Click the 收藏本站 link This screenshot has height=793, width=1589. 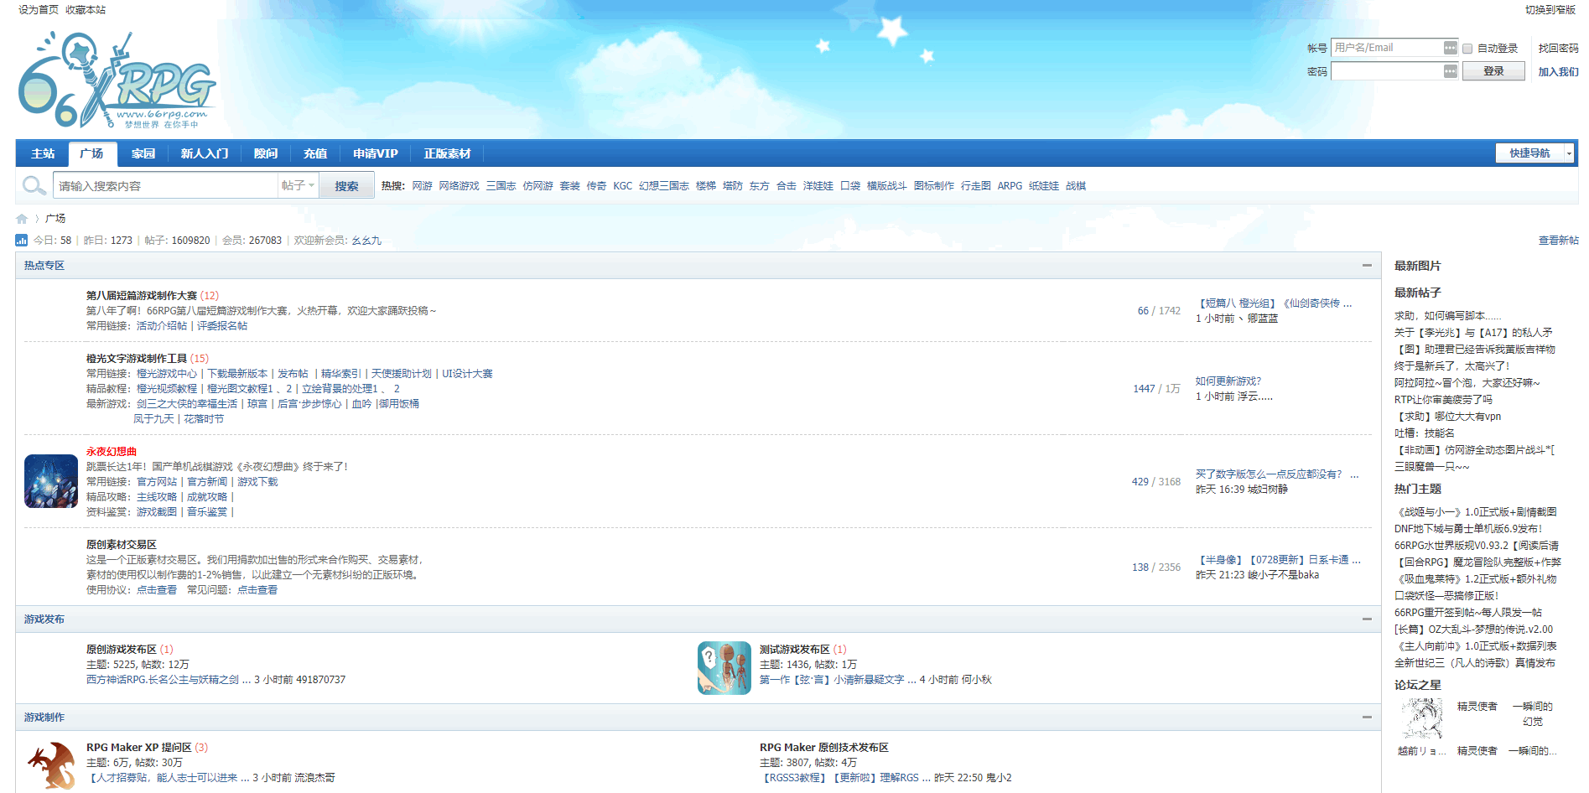pos(86,10)
